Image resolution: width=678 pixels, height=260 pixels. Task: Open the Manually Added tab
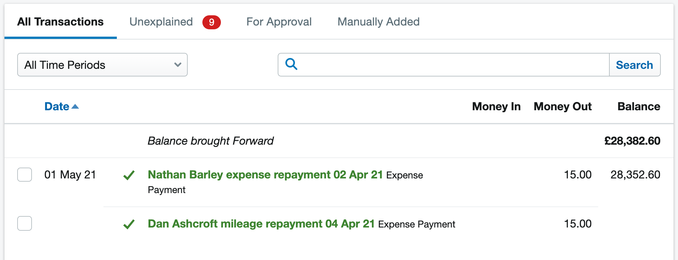(x=379, y=22)
